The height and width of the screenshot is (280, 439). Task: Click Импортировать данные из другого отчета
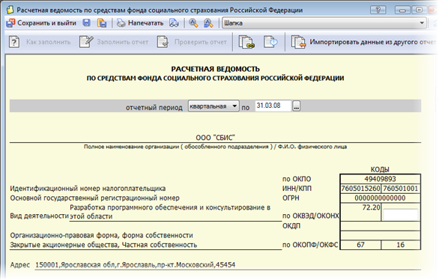pyautogui.click(x=372, y=42)
